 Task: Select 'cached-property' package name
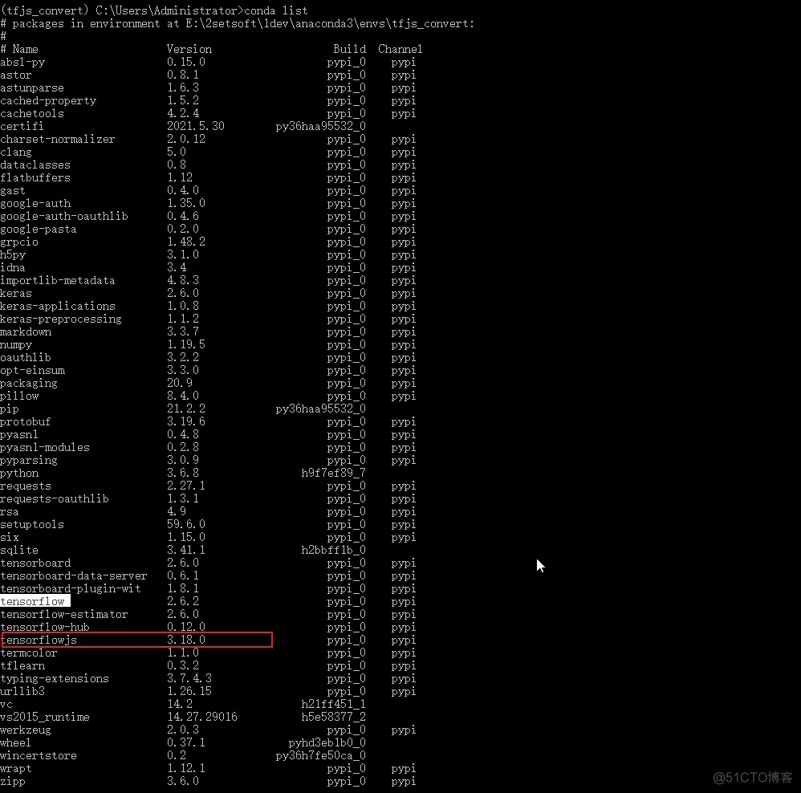tap(48, 100)
